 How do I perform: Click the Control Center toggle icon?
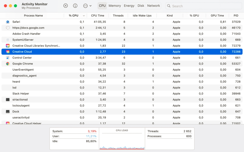click(x=8, y=58)
